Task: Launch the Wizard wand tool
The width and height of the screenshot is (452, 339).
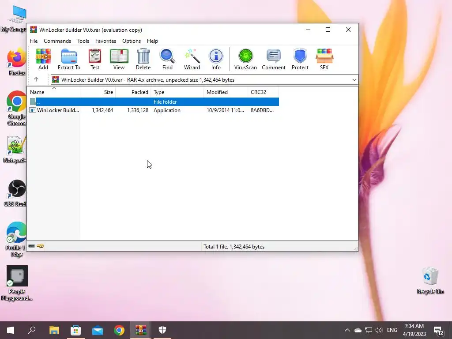Action: tap(192, 59)
